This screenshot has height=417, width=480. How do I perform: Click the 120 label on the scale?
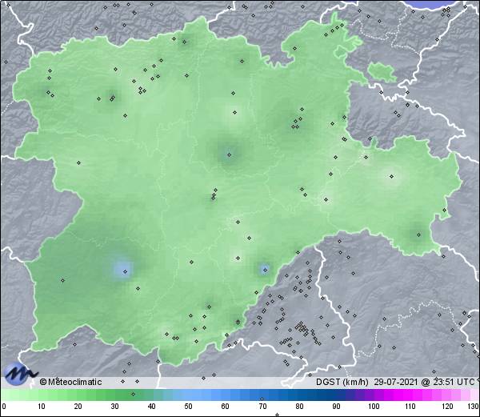pos(447,407)
